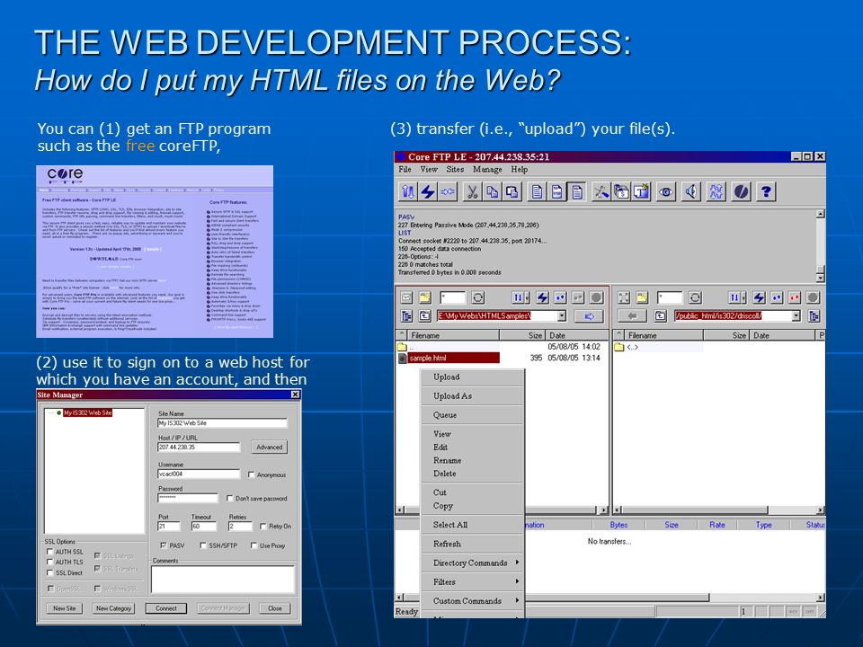This screenshot has height=647, width=863.
Task: Click the Cut scissors toolbar icon
Action: tap(472, 191)
